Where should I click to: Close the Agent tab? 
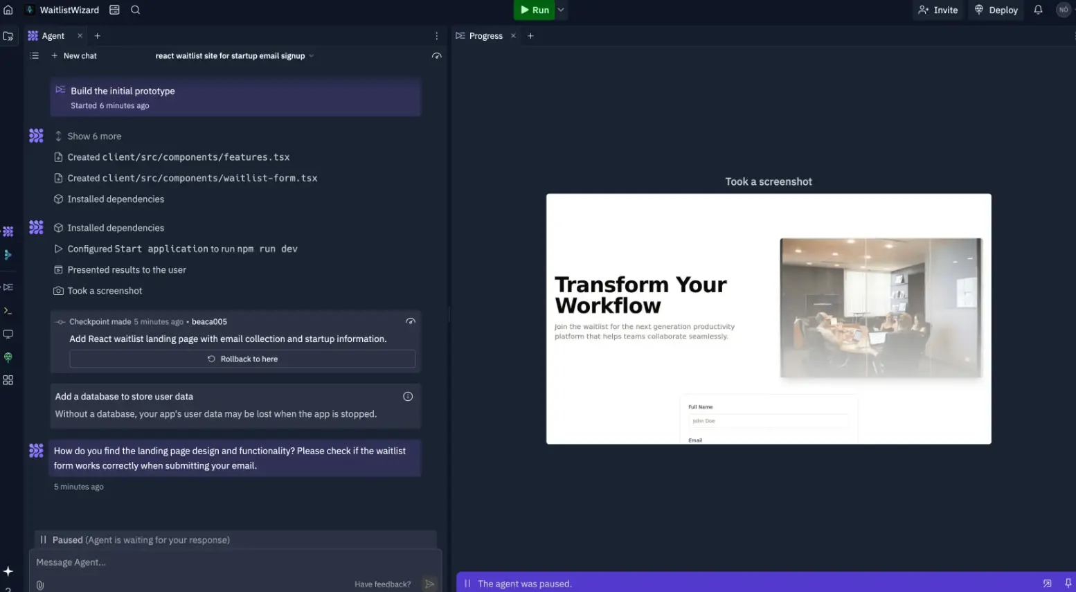tap(80, 36)
